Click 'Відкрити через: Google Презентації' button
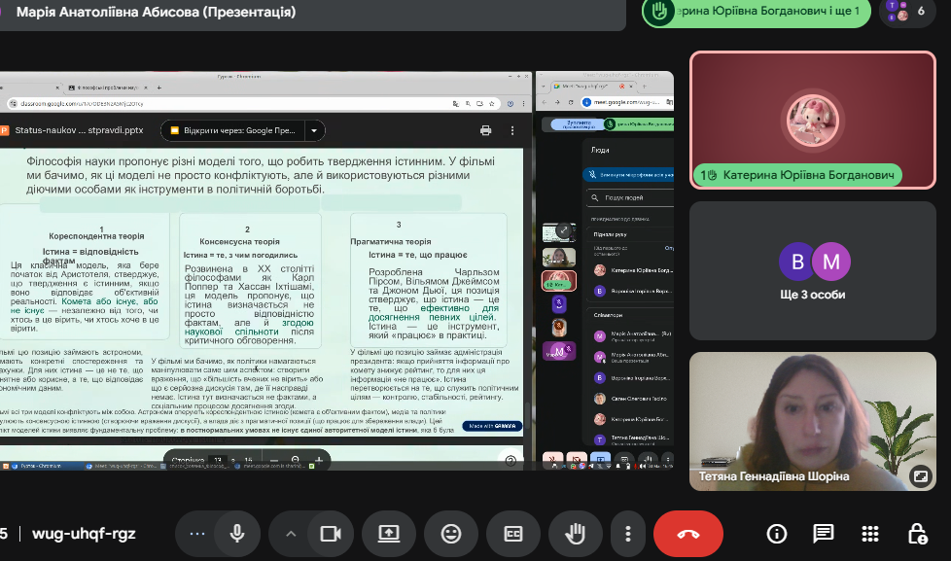This screenshot has height=561, width=951. coord(232,130)
